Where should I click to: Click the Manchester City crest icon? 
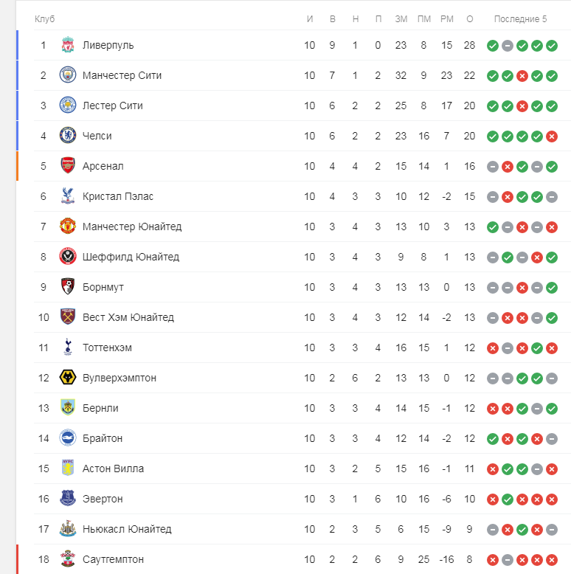(x=68, y=75)
